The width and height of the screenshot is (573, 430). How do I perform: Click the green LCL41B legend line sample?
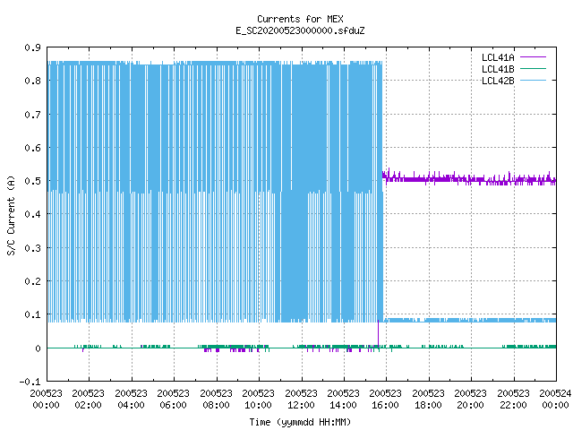[x=533, y=68]
